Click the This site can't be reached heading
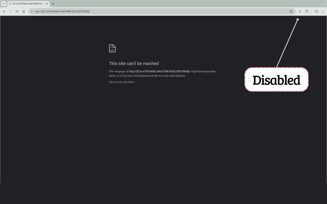 [x=134, y=63]
